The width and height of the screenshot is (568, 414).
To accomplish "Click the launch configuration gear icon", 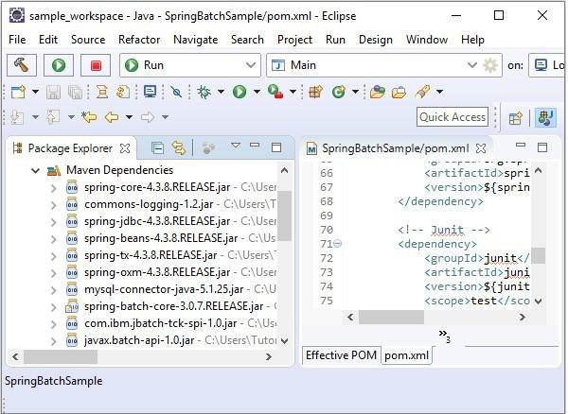I will (490, 65).
